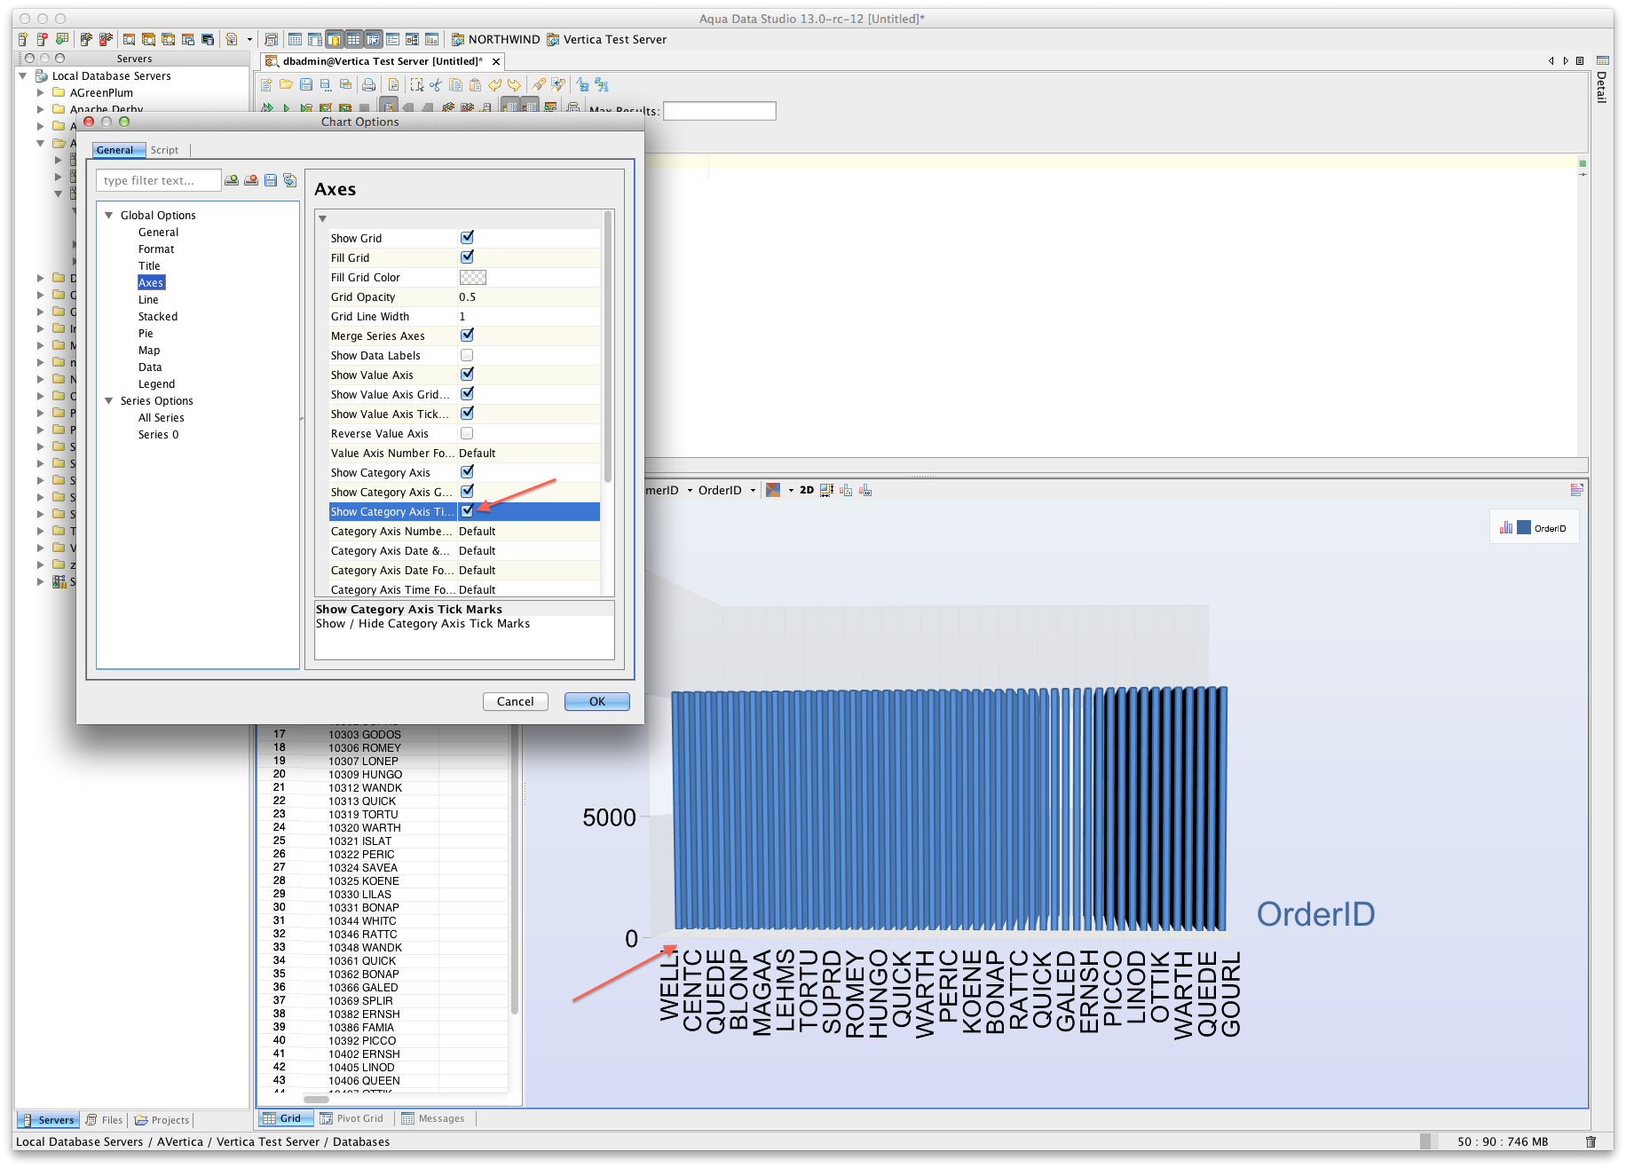Click the Cancel button in Chart Options
This screenshot has height=1168, width=1626.
[x=516, y=701]
